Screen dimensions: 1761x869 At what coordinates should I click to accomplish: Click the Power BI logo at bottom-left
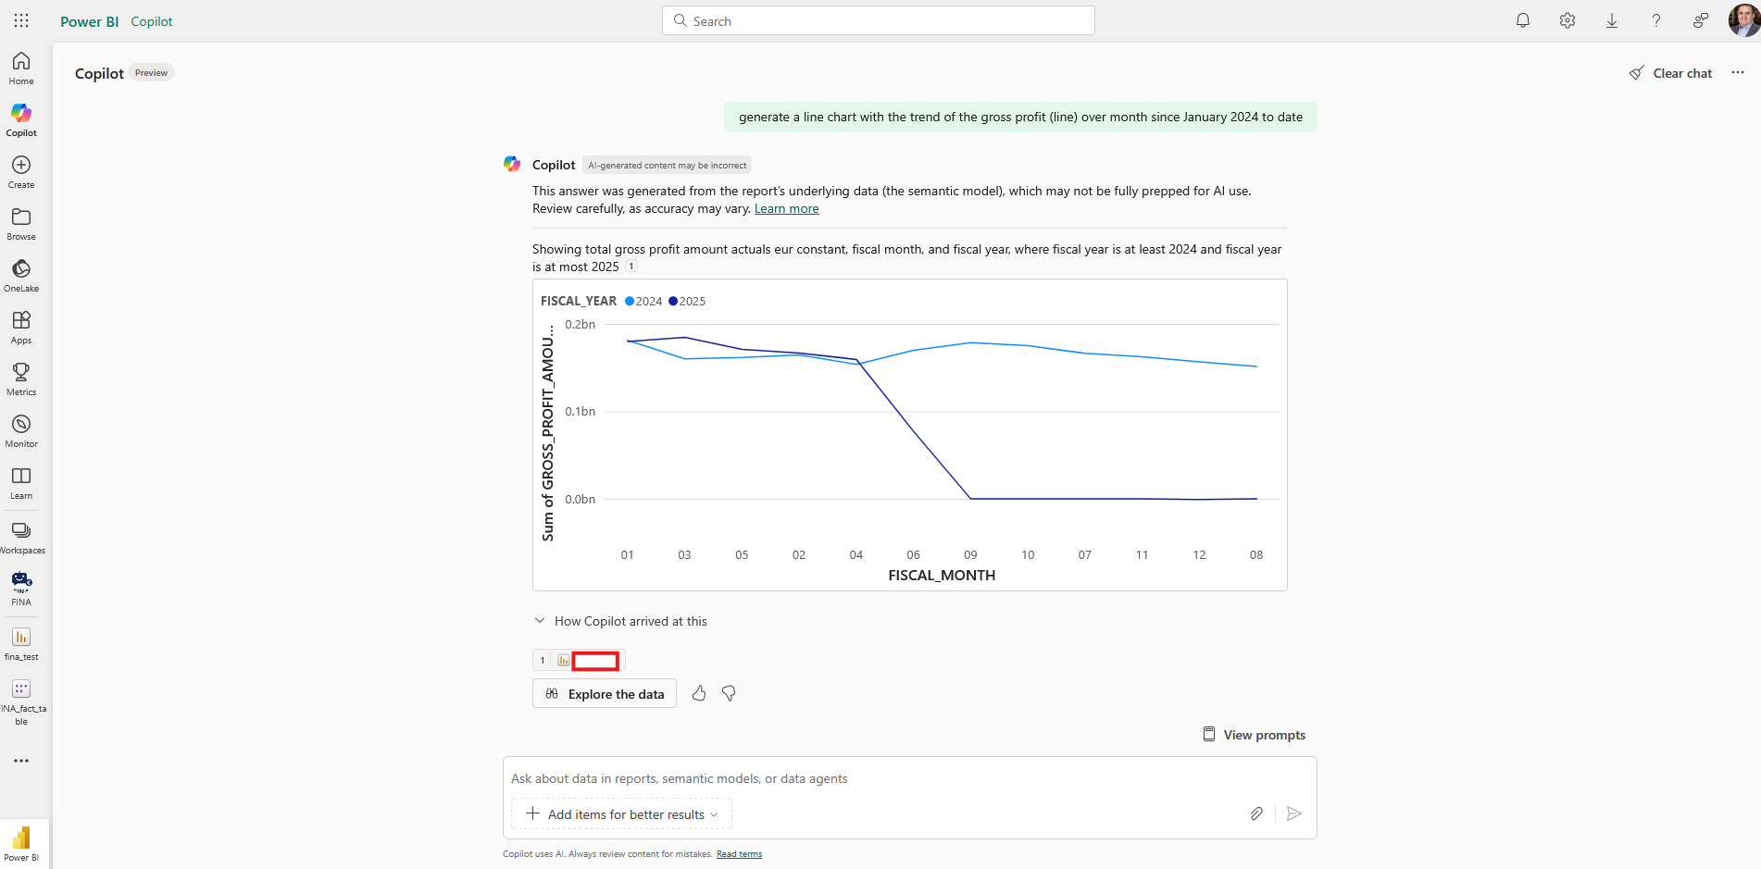pos(21,843)
